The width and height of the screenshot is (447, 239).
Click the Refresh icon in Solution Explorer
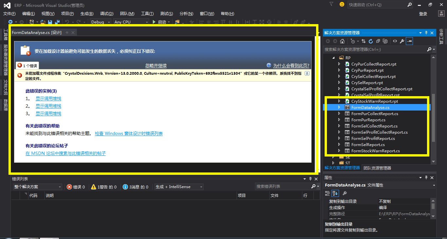[371, 41]
